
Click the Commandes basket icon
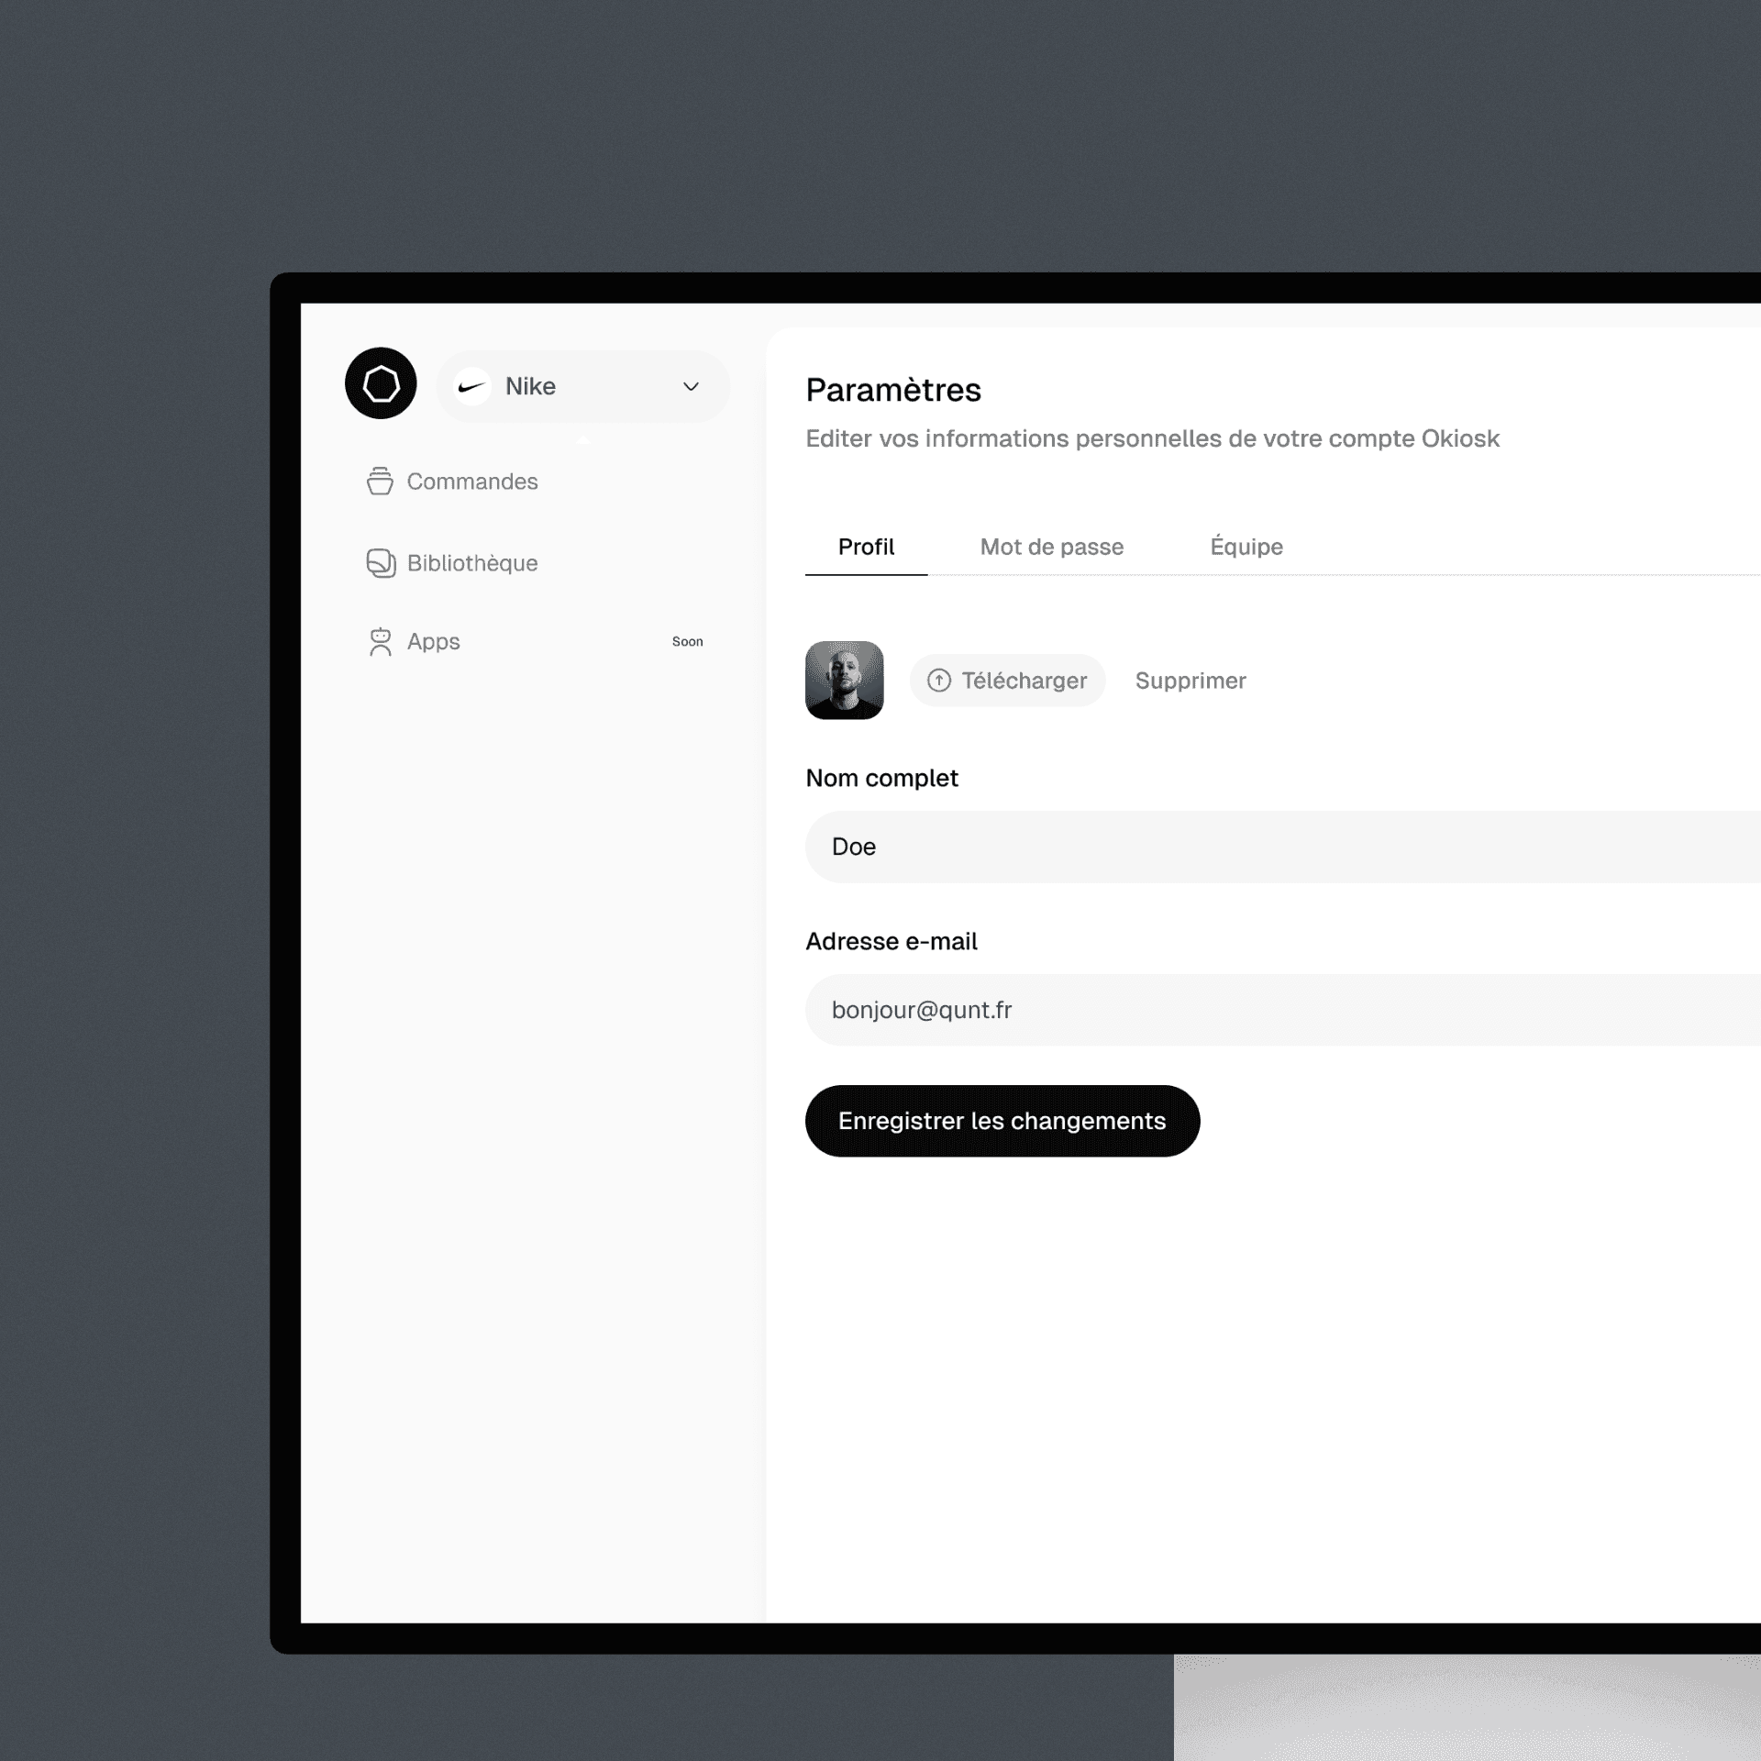coord(380,481)
